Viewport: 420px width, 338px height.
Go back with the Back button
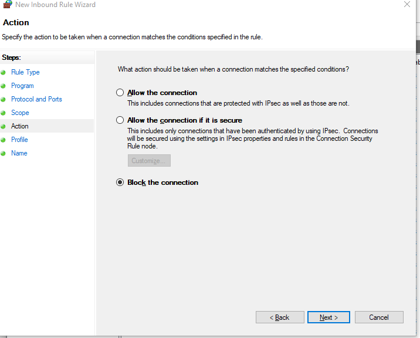pos(280,317)
